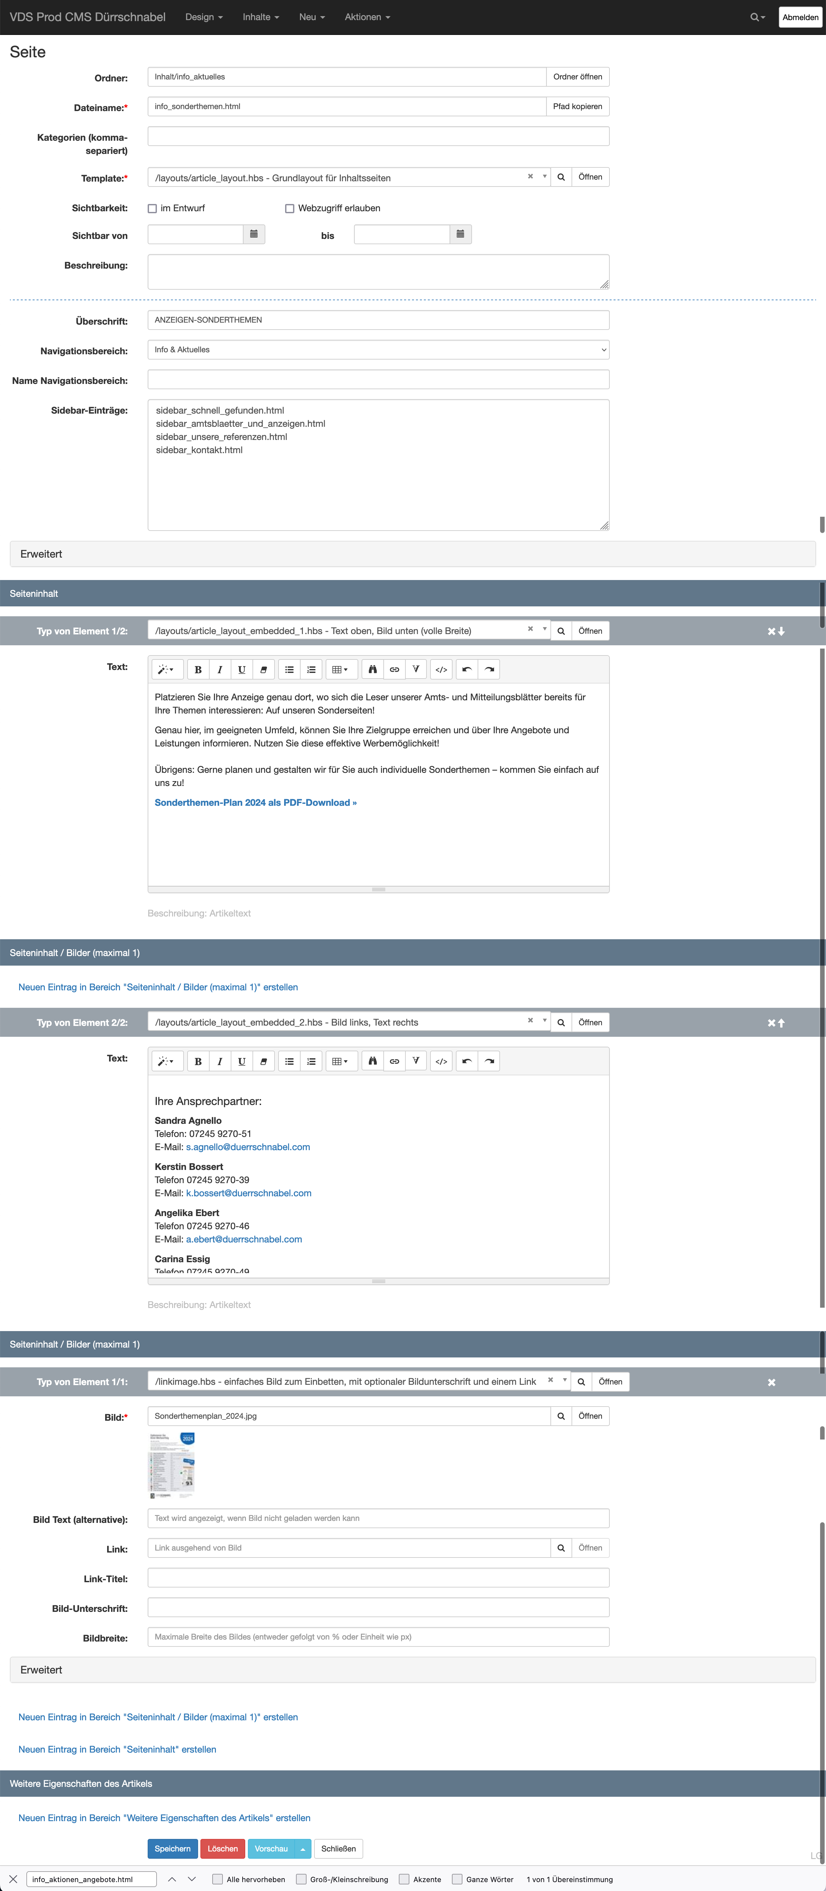Screen dimensions: 826x1891
Task: Go to previous find match arrow
Action: tap(172, 1879)
